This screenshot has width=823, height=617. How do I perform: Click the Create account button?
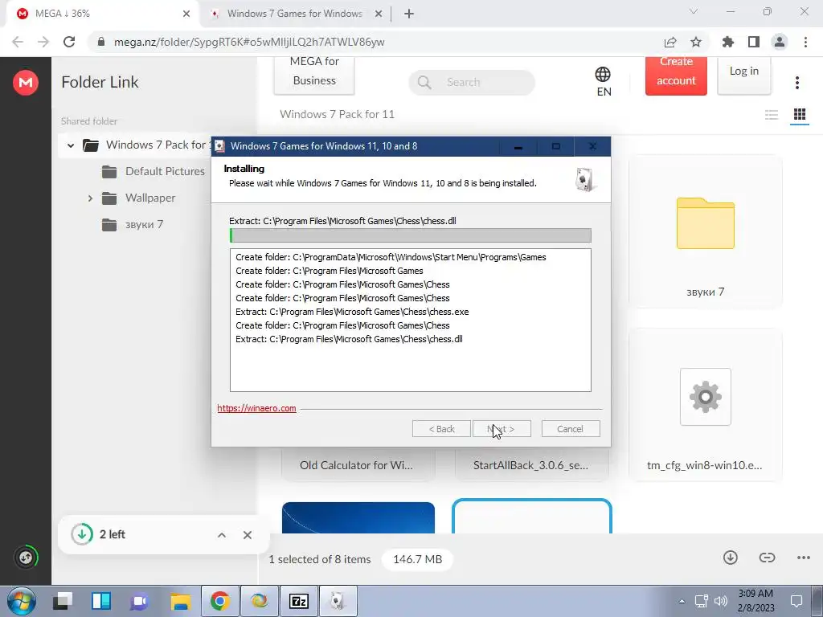[676, 75]
